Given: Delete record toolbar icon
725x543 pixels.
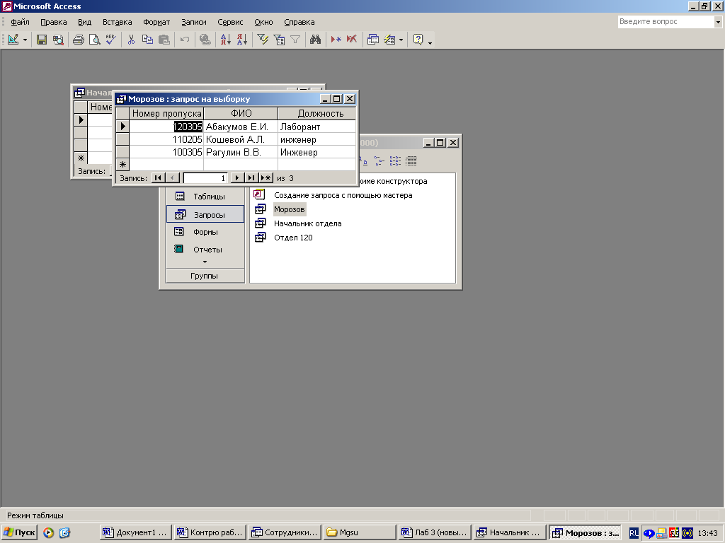Looking at the screenshot, I should point(352,40).
